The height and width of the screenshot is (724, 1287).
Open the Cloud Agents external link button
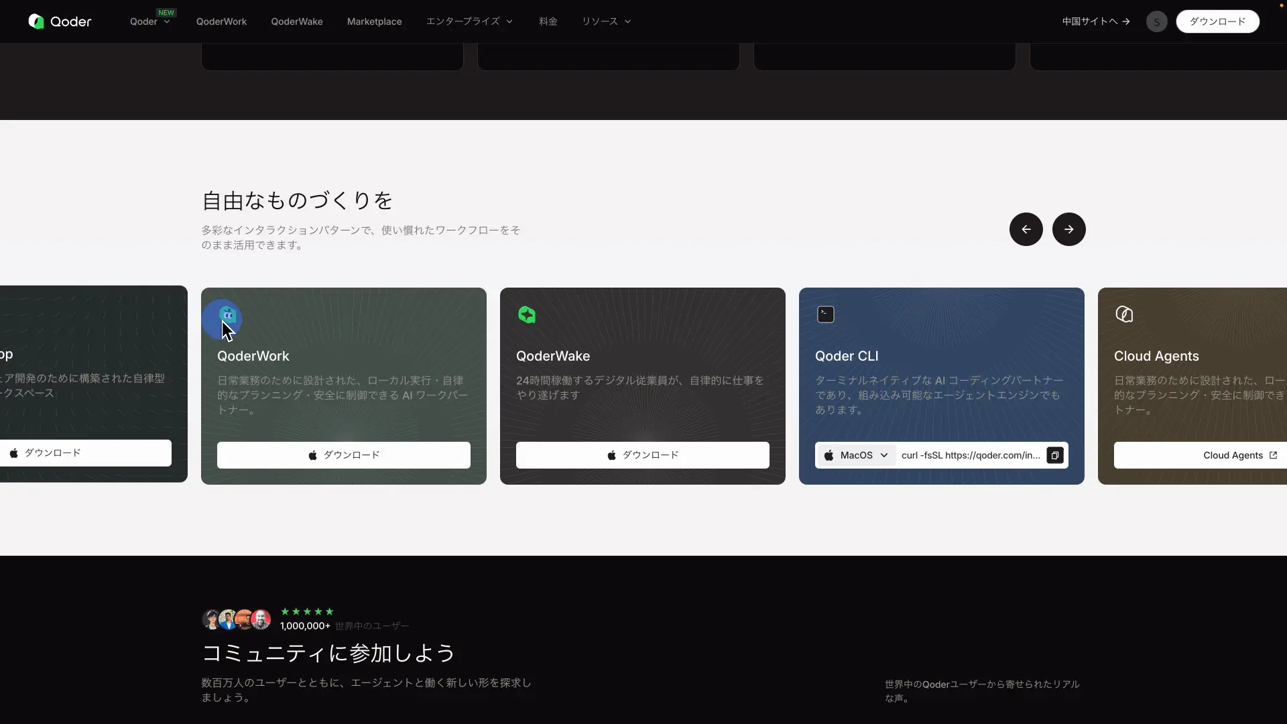coord(1200,455)
